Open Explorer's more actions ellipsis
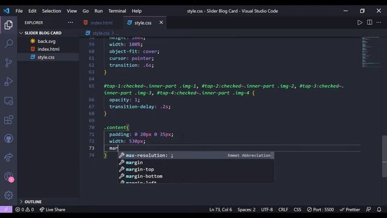The width and height of the screenshot is (387, 218). [70, 22]
